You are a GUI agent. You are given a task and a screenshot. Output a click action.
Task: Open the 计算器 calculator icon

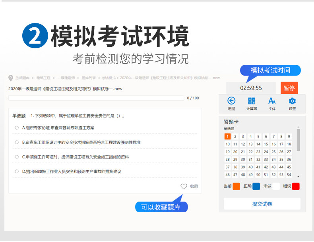(x=252, y=101)
